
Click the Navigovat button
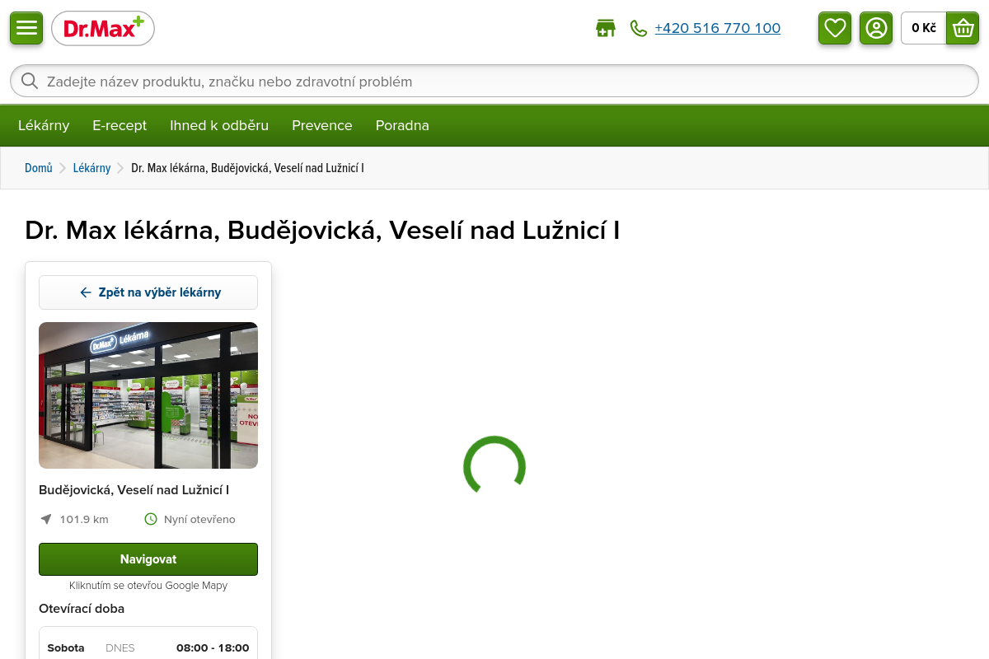tap(148, 559)
